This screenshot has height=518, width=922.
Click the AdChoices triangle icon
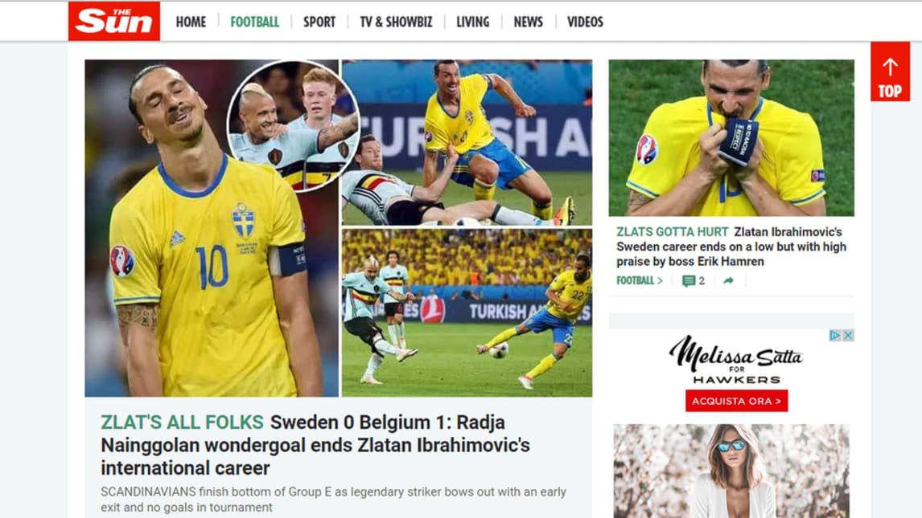tap(835, 336)
